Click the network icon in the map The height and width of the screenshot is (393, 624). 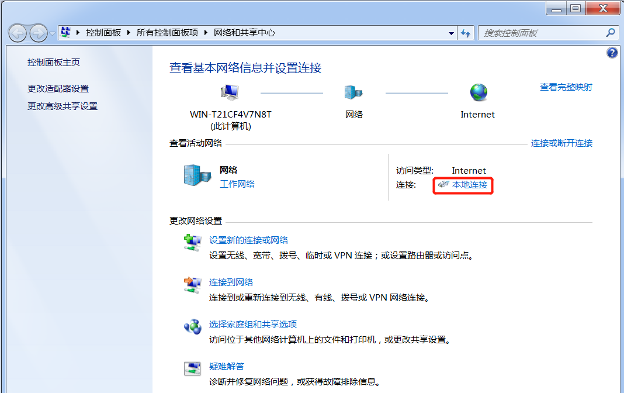(353, 92)
